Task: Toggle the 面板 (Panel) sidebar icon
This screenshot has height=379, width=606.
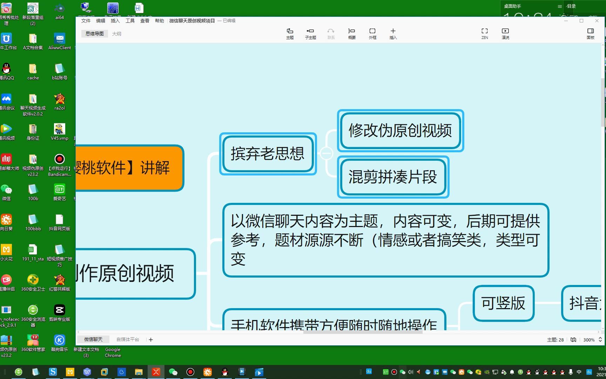Action: point(591,33)
